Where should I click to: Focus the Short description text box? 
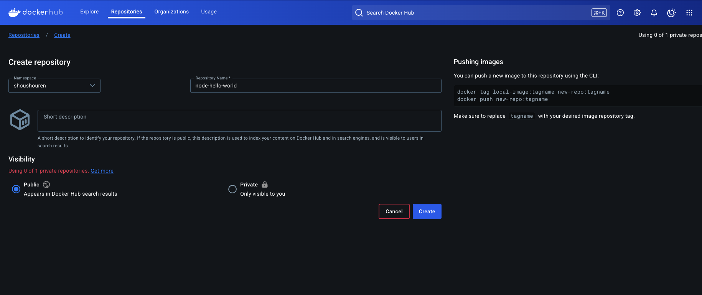tap(239, 120)
